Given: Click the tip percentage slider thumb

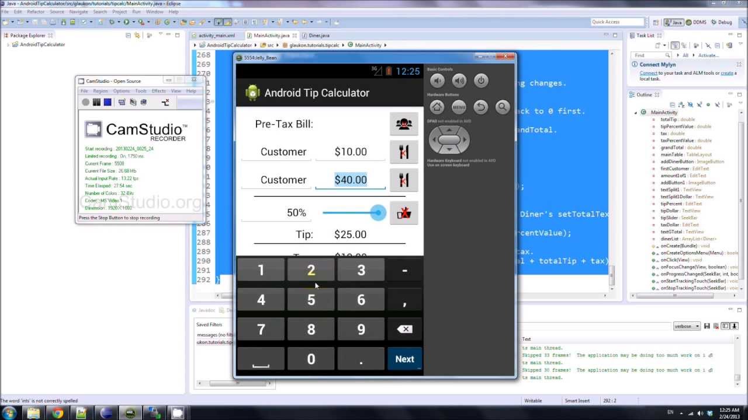Looking at the screenshot, I should [x=378, y=213].
